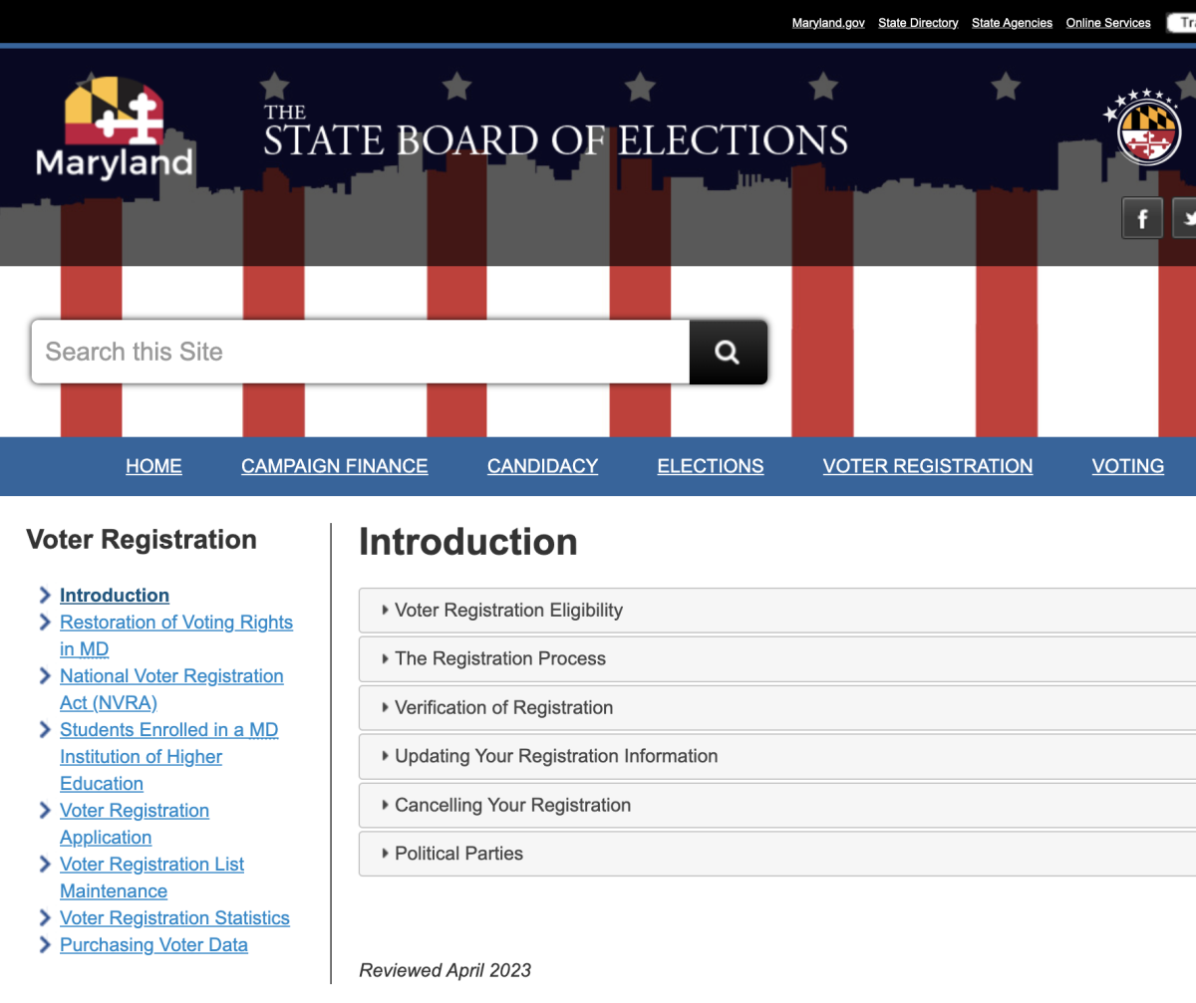
Task: Click the Reviewed April 2023 text
Action: (x=446, y=970)
